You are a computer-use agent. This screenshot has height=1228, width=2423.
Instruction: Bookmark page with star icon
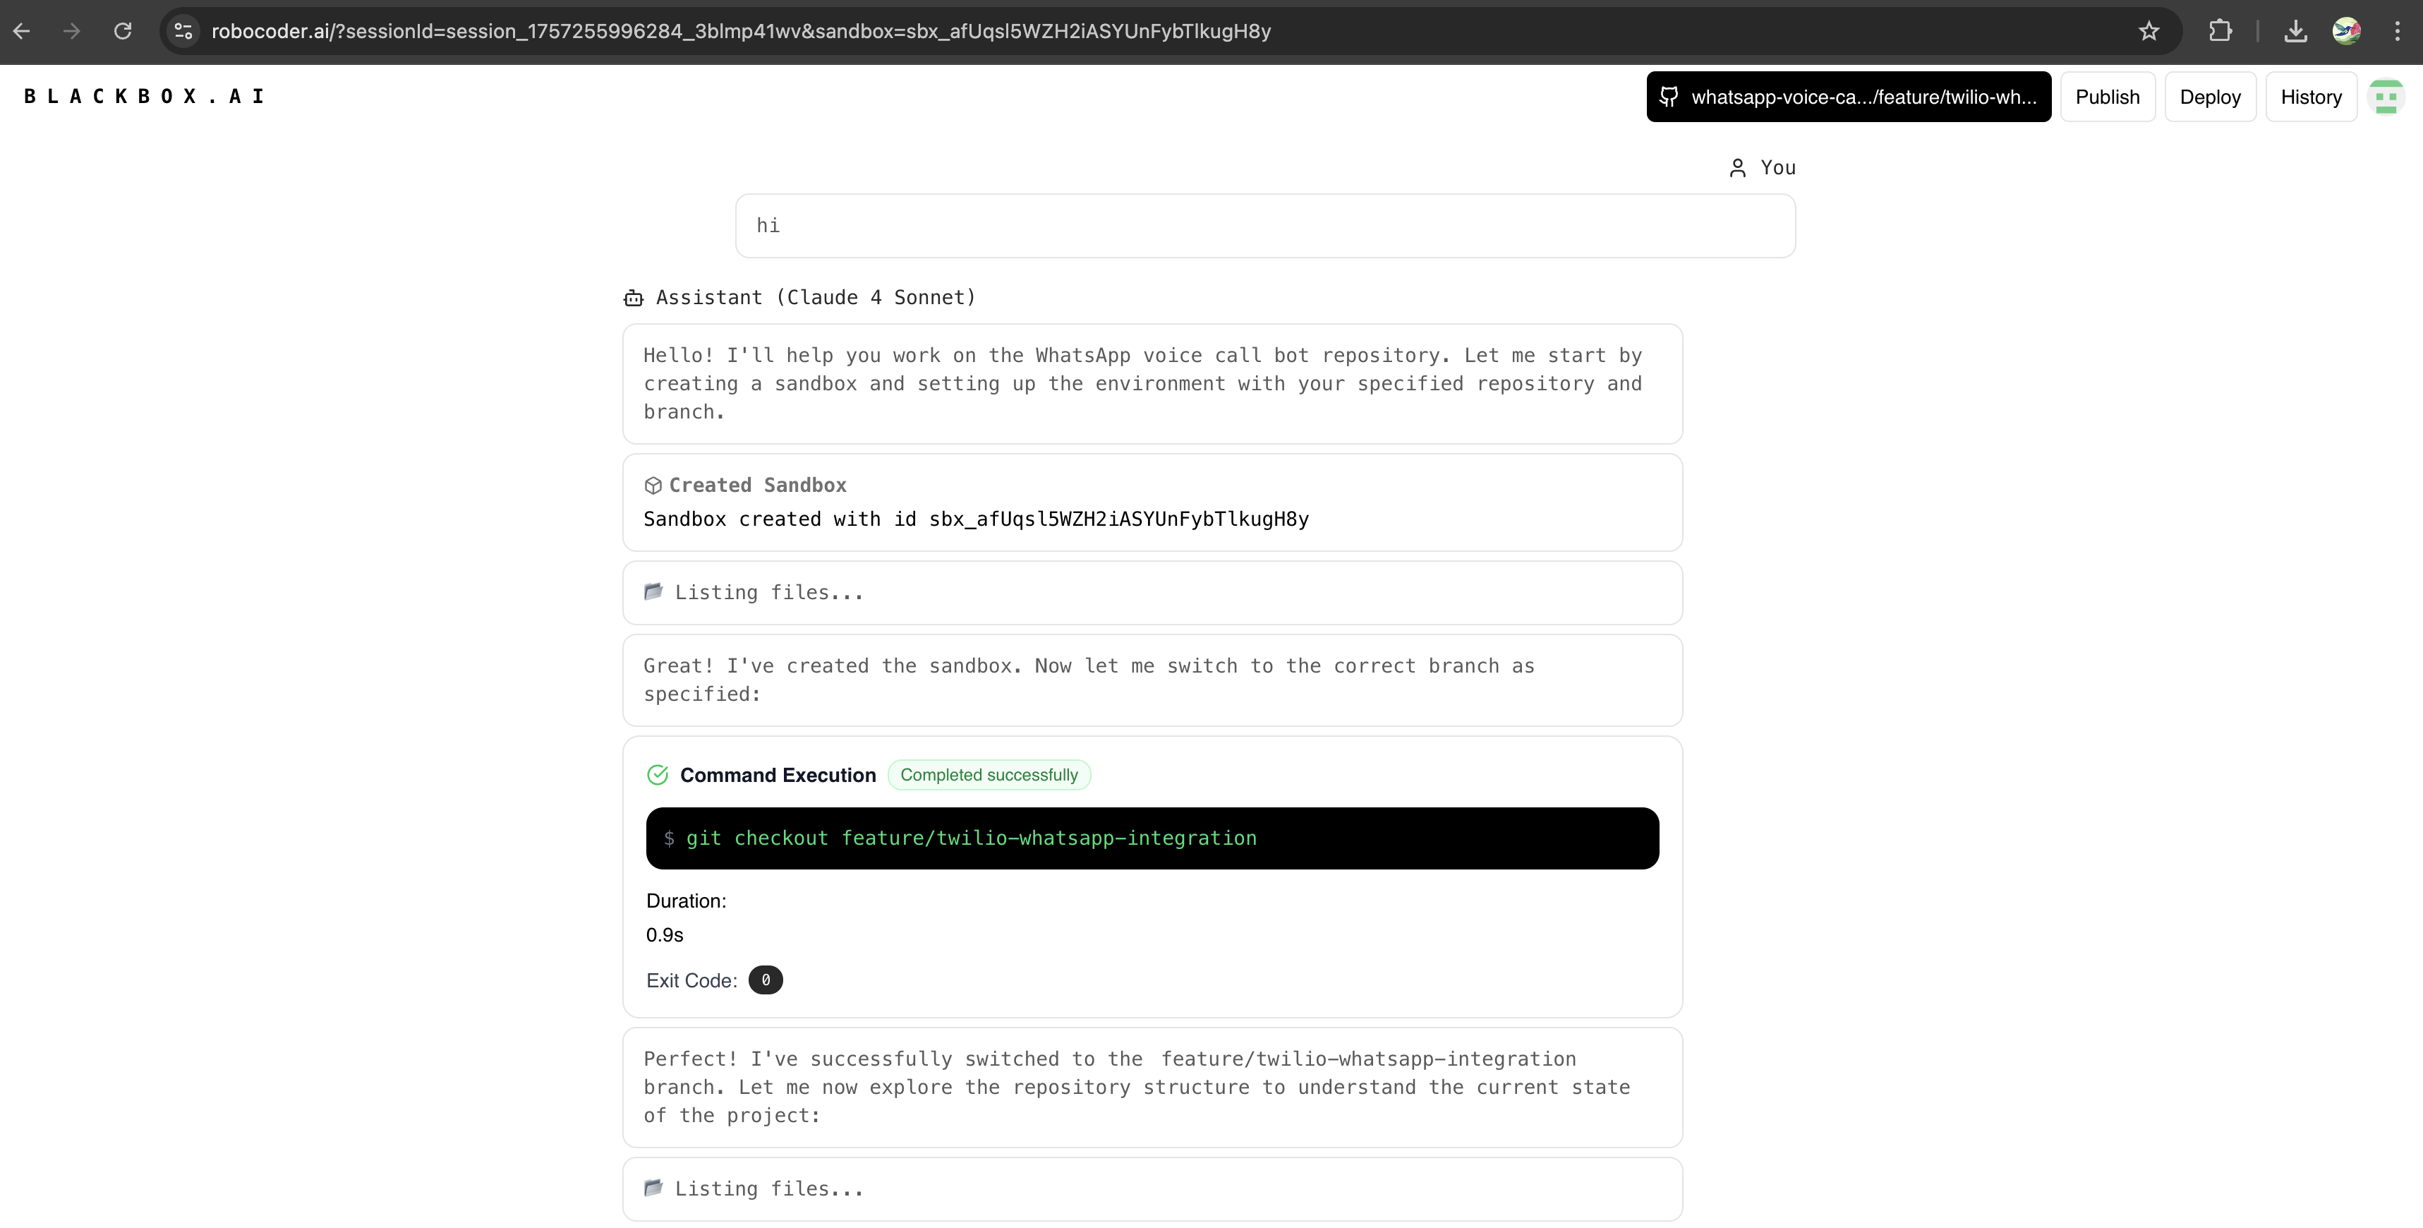pos(2149,31)
